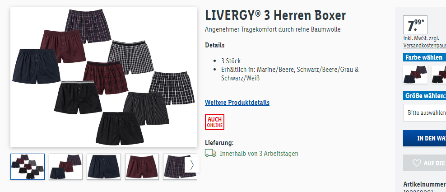Open the navy/berry three-pack thumbnail
This screenshot has height=192, width=446.
[66, 167]
